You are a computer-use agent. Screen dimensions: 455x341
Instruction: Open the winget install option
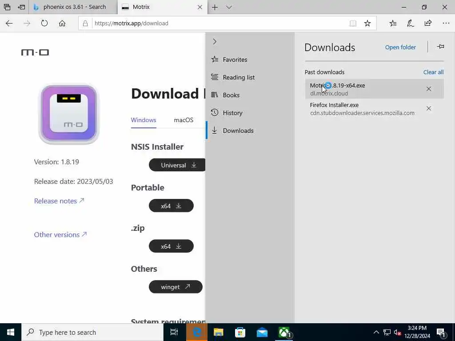pos(176,287)
